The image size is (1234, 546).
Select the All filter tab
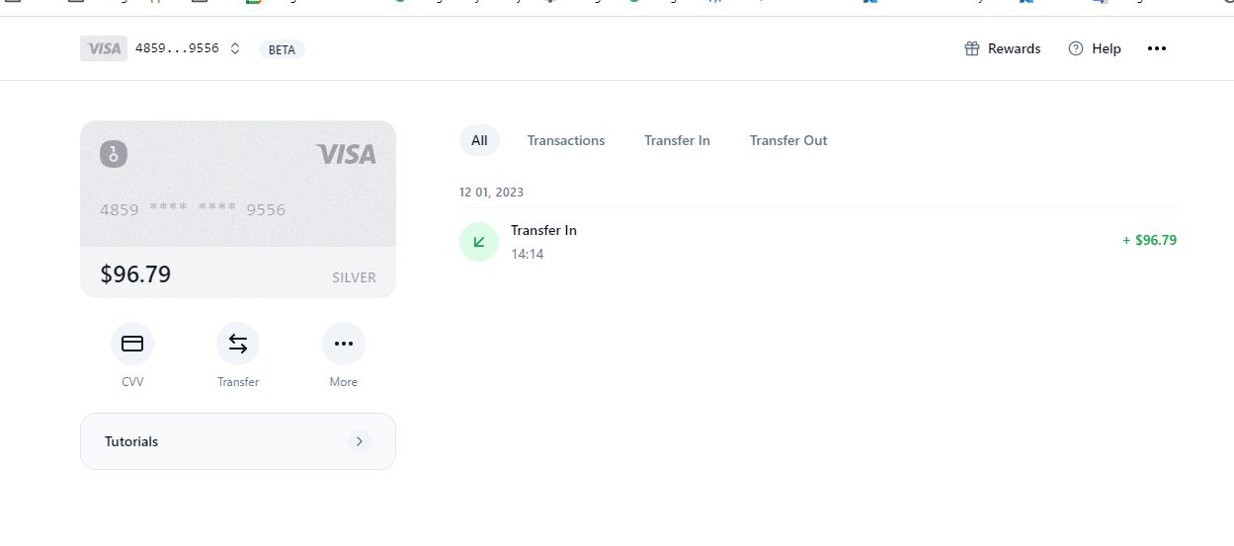pos(479,140)
